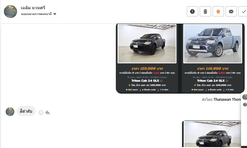Add emoji reaction to สีดำคับ message
The height and width of the screenshot is (148, 247).
pyautogui.click(x=41, y=113)
